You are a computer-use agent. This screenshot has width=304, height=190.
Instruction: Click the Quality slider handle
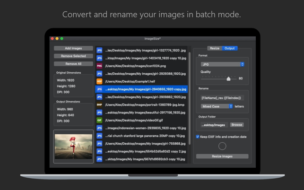tap(228, 78)
